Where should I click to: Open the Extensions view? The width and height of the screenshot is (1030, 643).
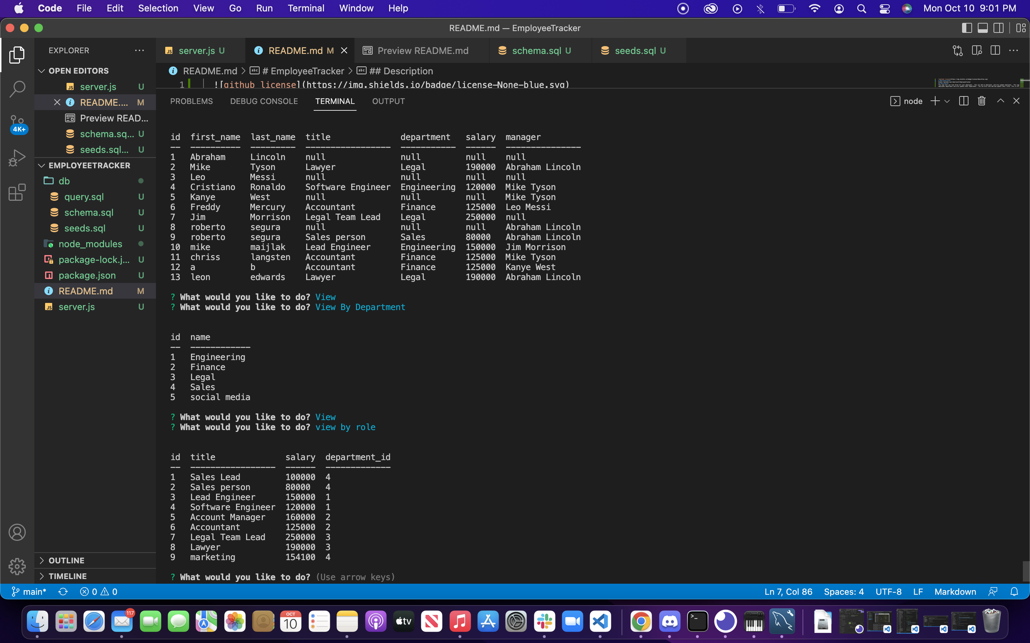tap(17, 192)
